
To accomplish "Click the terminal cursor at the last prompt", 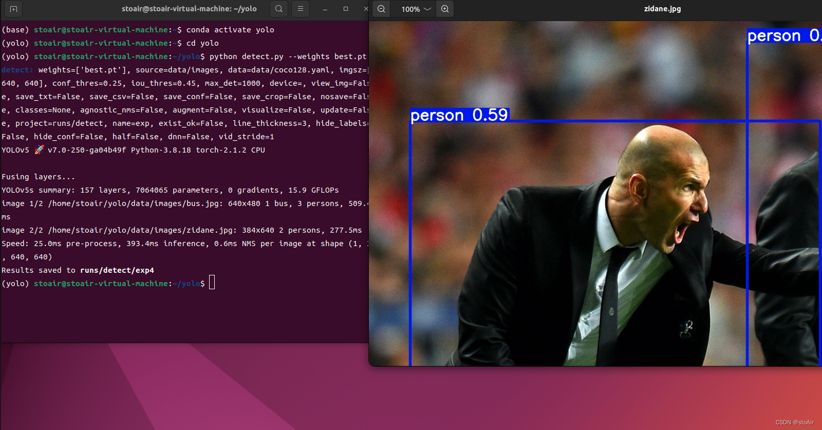I will coord(212,282).
